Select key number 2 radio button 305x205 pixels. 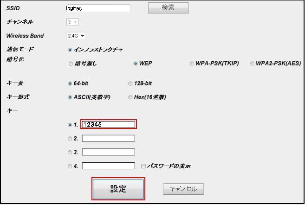[70, 139]
